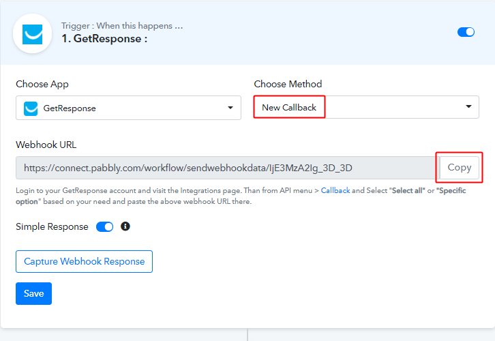Open the Callback link in instructions

(x=335, y=190)
